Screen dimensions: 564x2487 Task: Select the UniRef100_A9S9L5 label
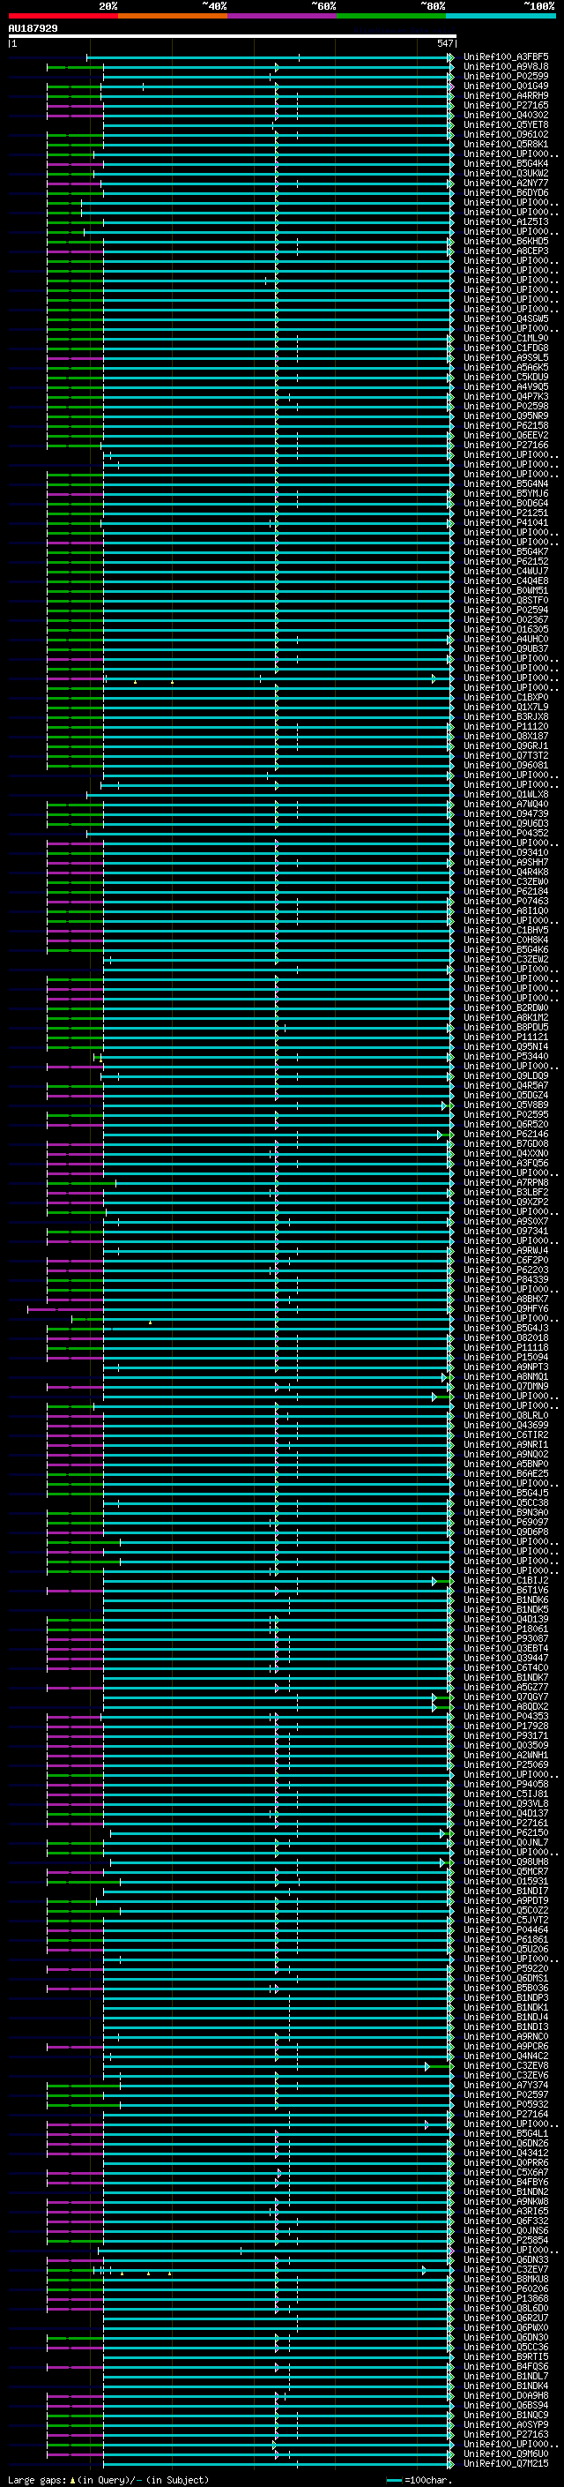coord(506,358)
